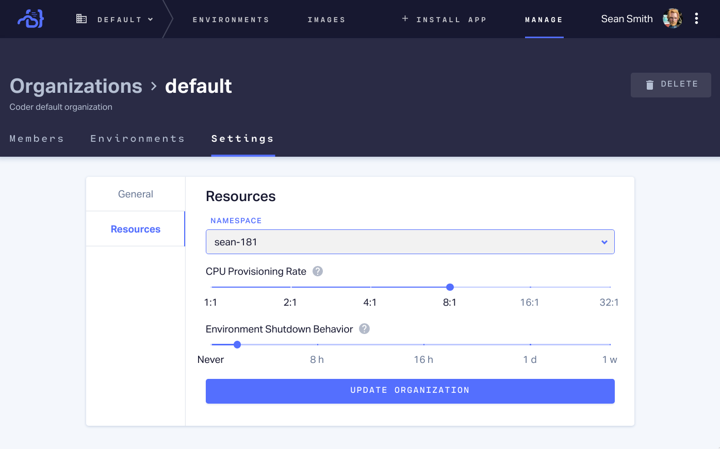720x449 pixels.
Task: Open the Namespace sean-181 dropdown
Action: [410, 242]
